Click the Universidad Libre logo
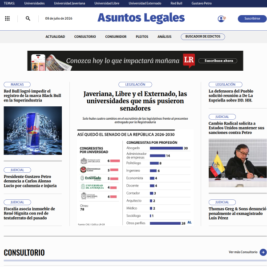267x267 pixels. [90, 170]
